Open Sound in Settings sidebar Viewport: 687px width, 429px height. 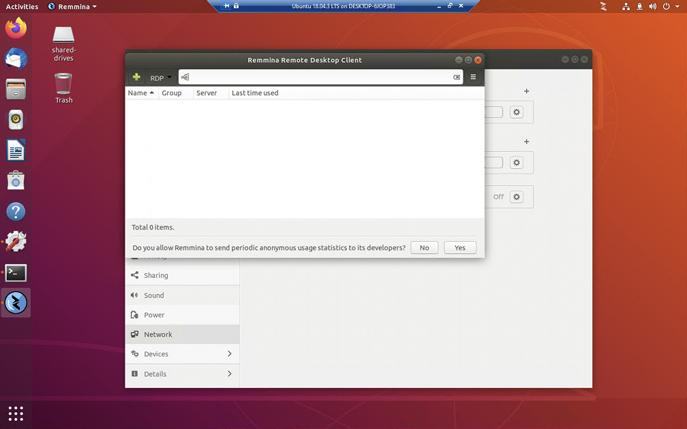coord(182,296)
